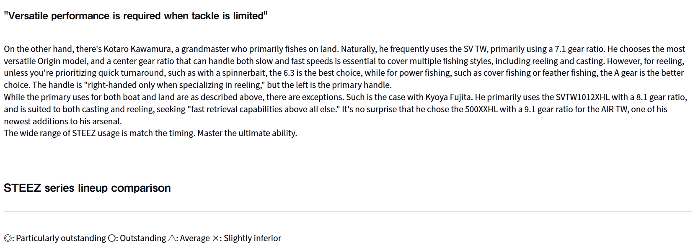
Task: Click the "500XXHL" model text
Action: (481, 109)
